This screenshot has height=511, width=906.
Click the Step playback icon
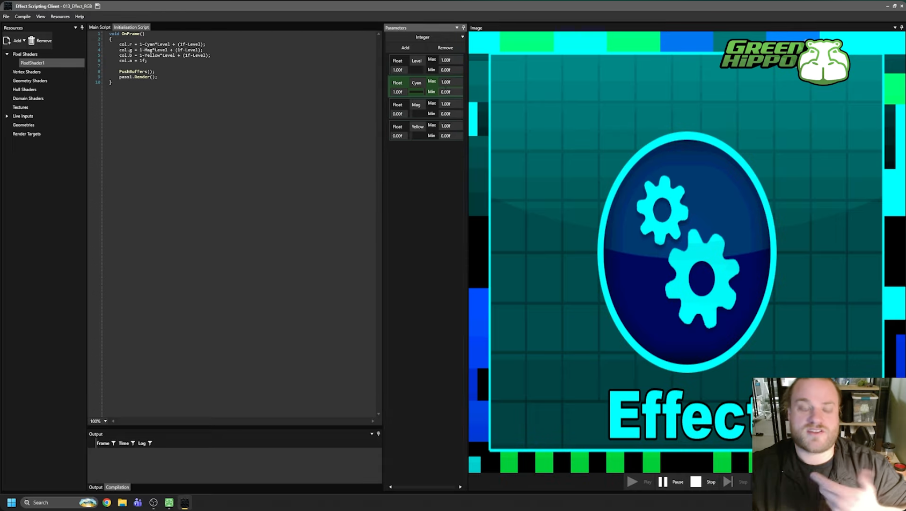728,482
